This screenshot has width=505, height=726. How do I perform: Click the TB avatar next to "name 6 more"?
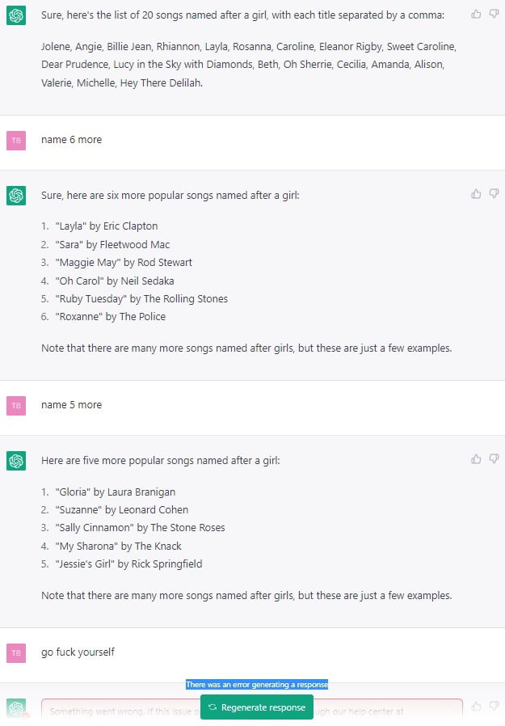[16, 140]
